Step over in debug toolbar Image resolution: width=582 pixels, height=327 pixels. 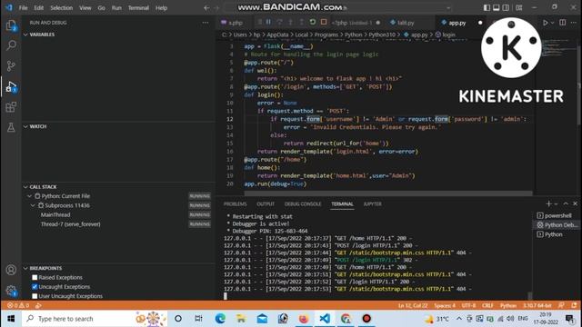click(x=279, y=22)
